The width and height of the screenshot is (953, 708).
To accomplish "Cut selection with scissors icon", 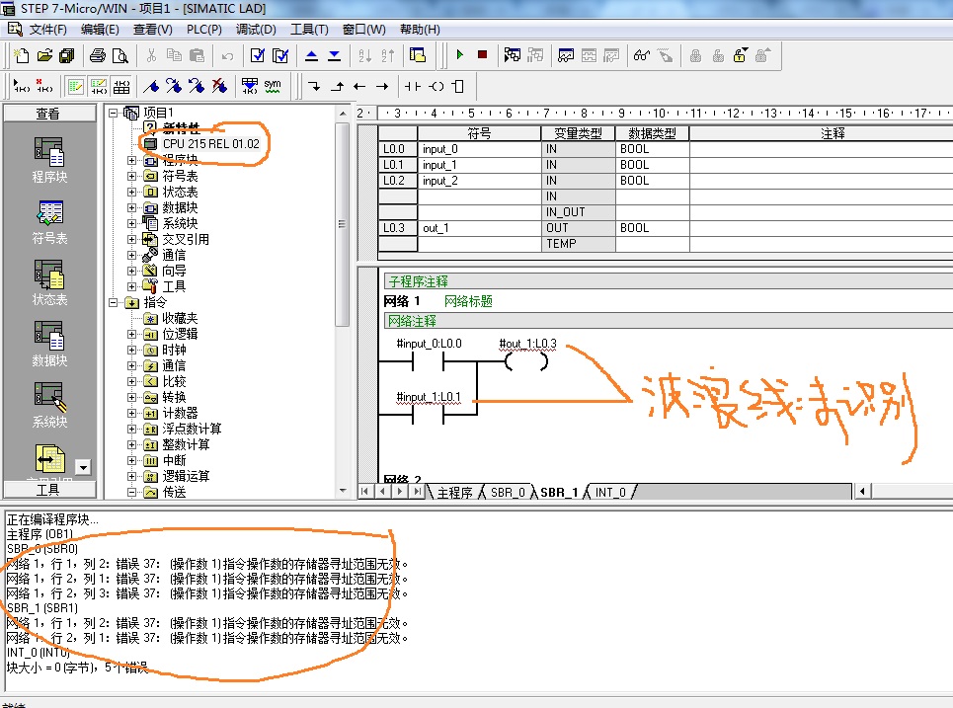I will [x=151, y=56].
